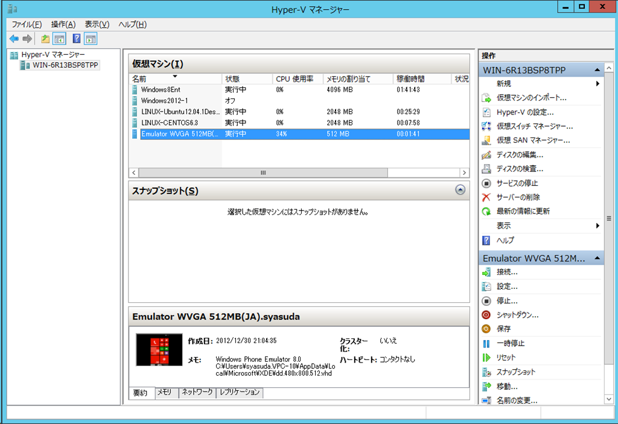Select the Windows2012-1 virtual machine row
The width and height of the screenshot is (618, 424).
pos(299,101)
